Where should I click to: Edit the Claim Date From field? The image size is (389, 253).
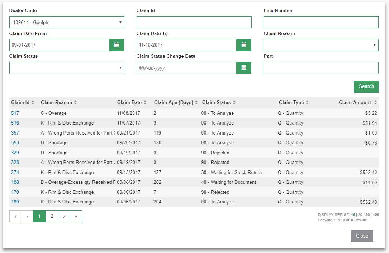(60, 45)
